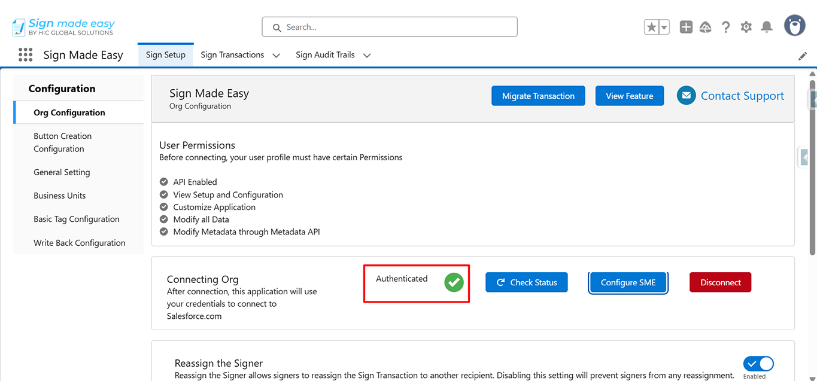Open Write Back Configuration in sidebar
This screenshot has height=381, width=817.
tap(78, 243)
